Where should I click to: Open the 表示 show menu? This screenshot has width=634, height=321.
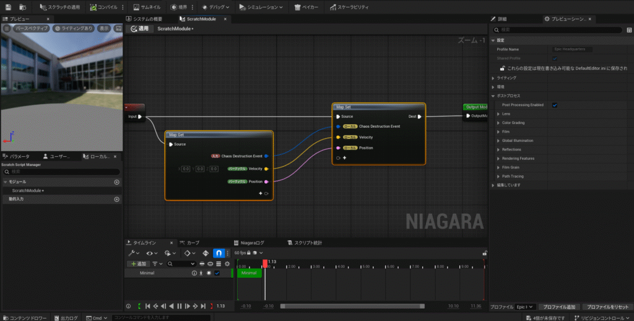coord(104,28)
